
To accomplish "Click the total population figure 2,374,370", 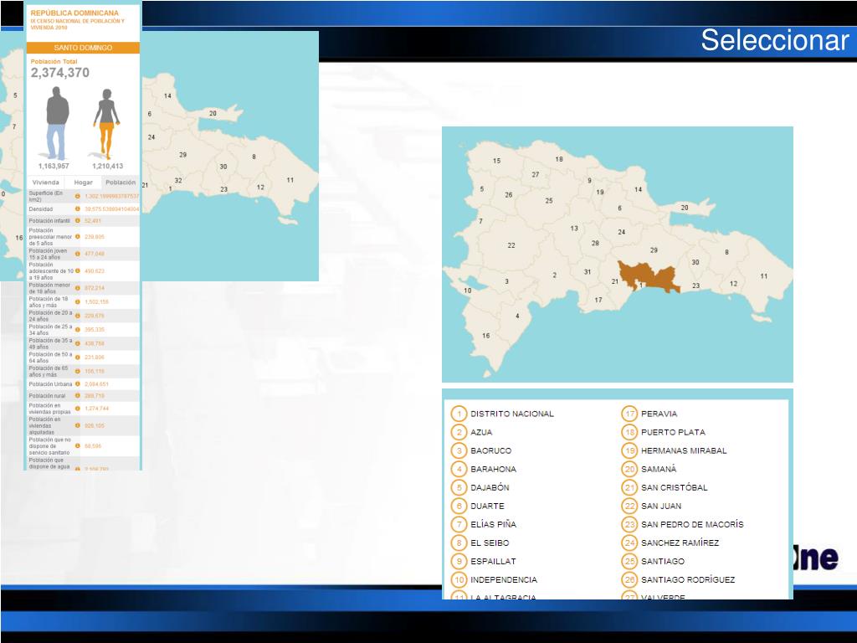I will click(x=60, y=73).
